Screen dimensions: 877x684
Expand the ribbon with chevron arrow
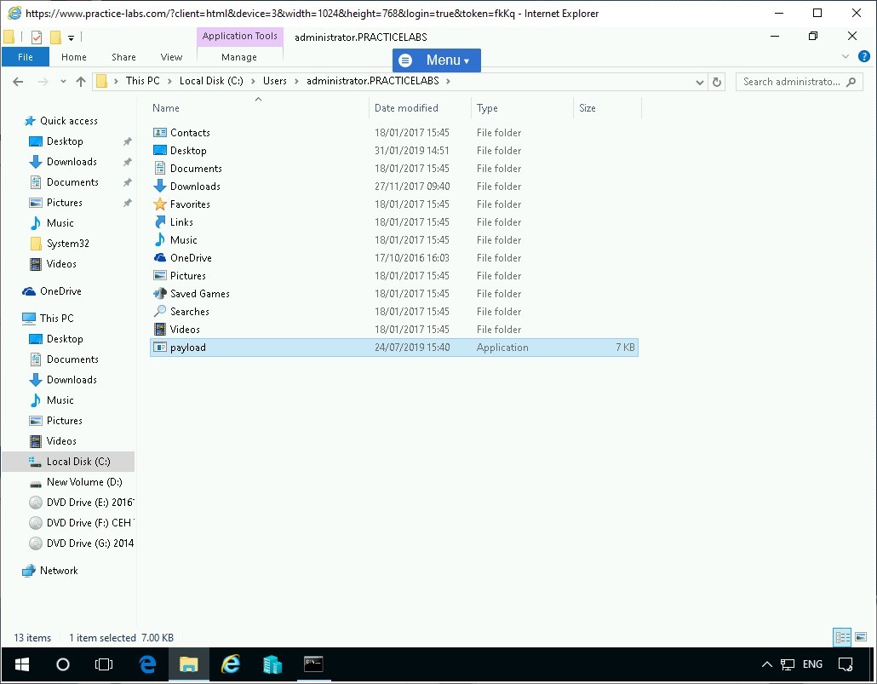point(845,56)
